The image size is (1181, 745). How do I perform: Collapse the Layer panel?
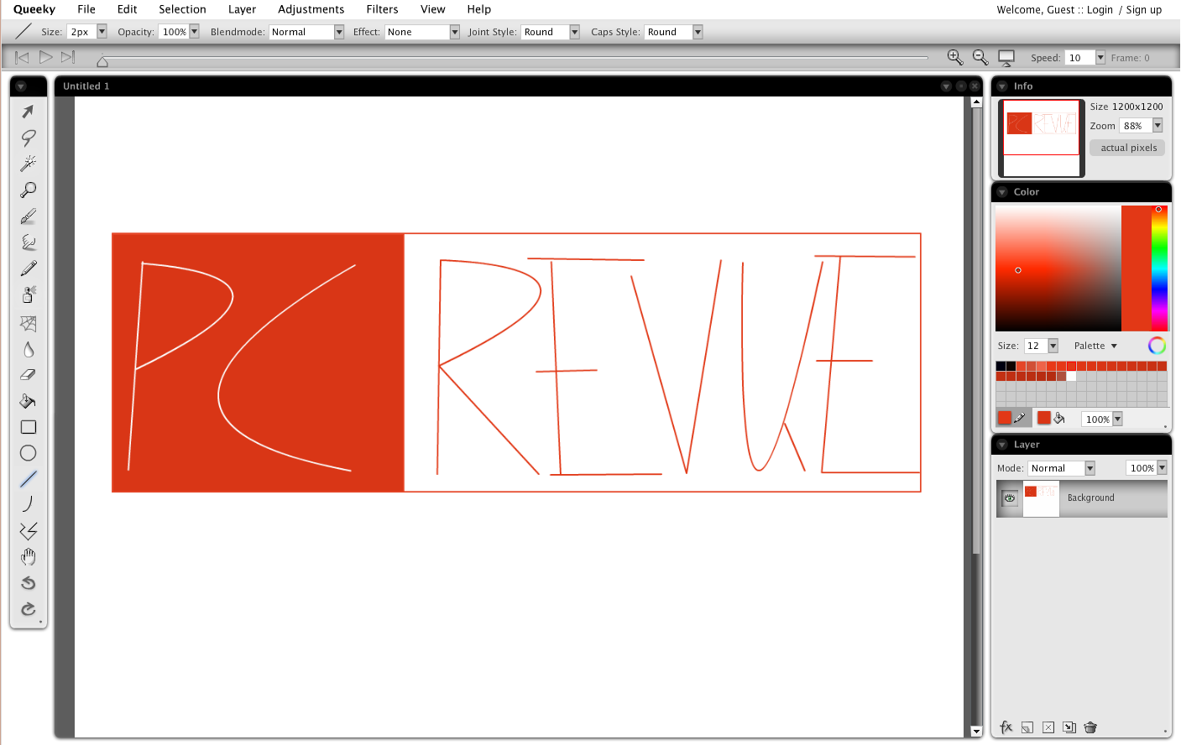tap(1002, 445)
